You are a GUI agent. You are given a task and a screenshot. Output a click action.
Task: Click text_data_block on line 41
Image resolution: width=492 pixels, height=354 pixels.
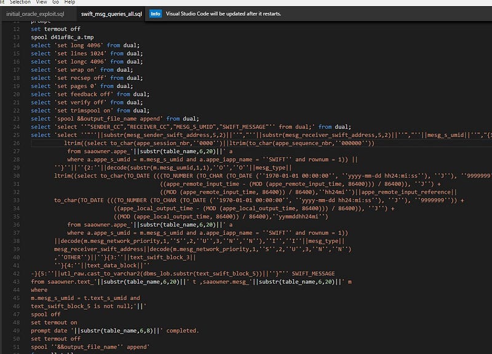tap(112, 265)
